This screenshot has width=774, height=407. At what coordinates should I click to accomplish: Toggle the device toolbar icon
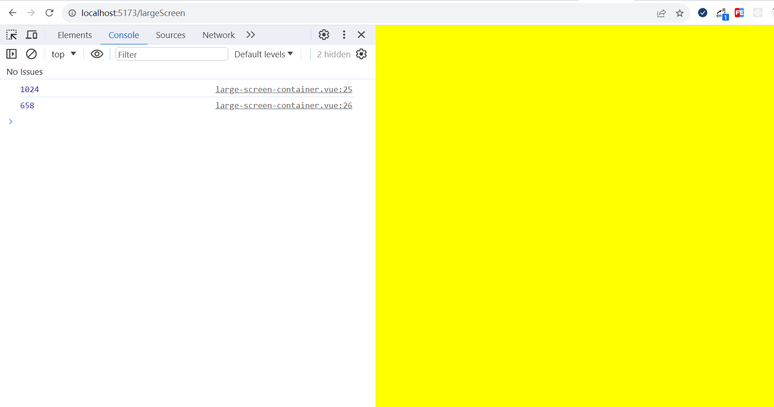click(32, 35)
